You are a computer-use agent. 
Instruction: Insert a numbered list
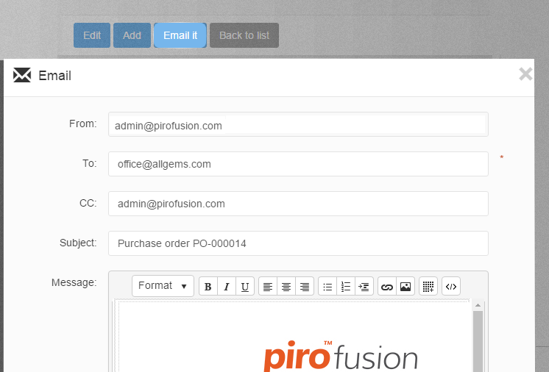pyautogui.click(x=346, y=286)
